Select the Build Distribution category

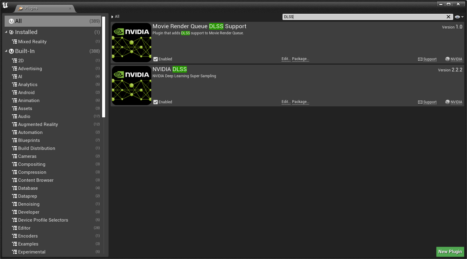[53, 148]
